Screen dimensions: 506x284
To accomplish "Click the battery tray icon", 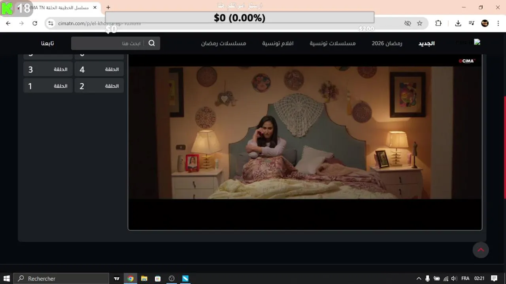I will coord(437,278).
